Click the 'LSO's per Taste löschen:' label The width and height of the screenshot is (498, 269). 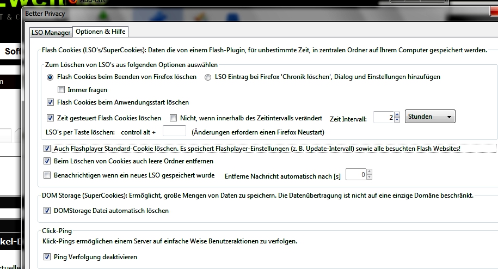[x=80, y=132]
